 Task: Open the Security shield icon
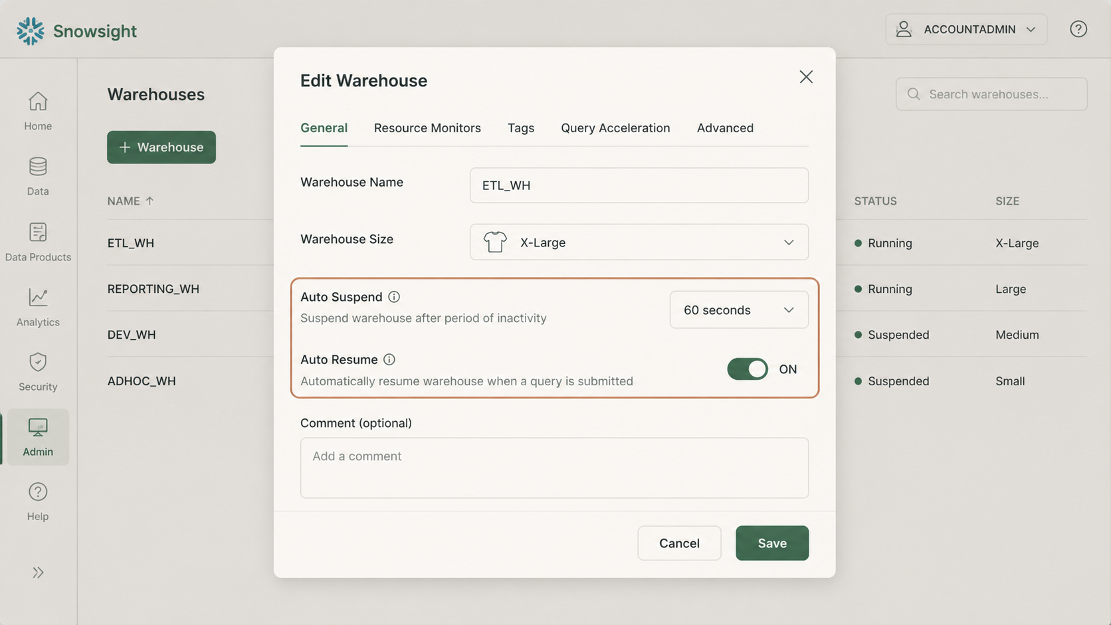point(38,363)
